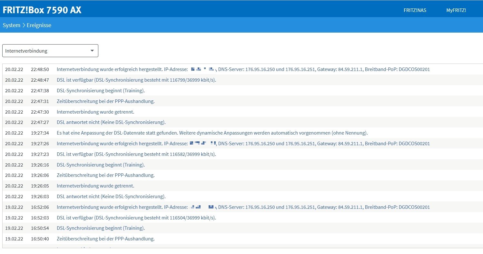Select the 22:47:27 DSL antwortet nicht message
The image size is (483, 254).
[x=111, y=122]
